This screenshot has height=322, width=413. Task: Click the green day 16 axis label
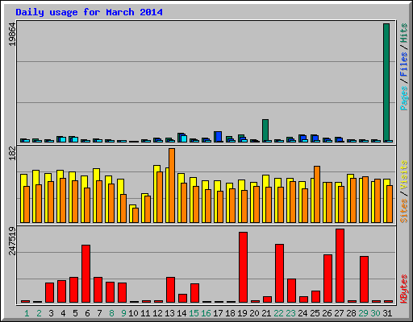[206, 313]
